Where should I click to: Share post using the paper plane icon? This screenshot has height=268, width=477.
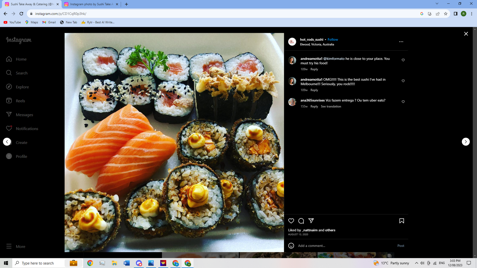(311, 221)
